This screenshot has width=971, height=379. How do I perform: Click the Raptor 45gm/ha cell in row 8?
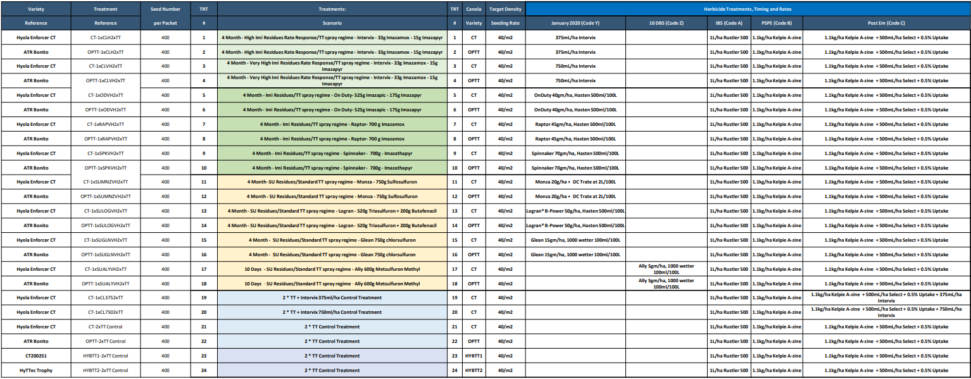[575, 139]
